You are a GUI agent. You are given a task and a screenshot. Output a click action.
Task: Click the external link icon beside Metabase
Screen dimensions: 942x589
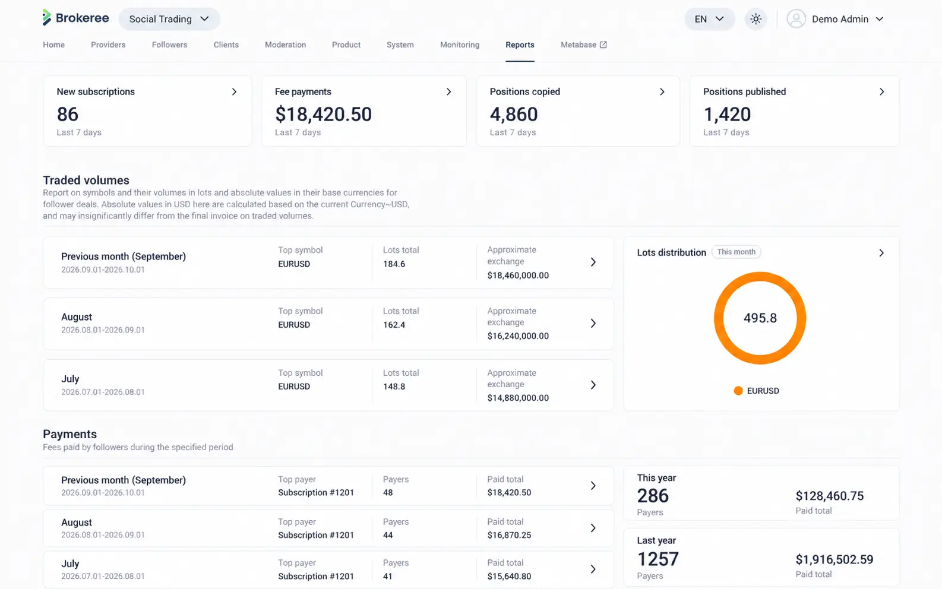[603, 45]
